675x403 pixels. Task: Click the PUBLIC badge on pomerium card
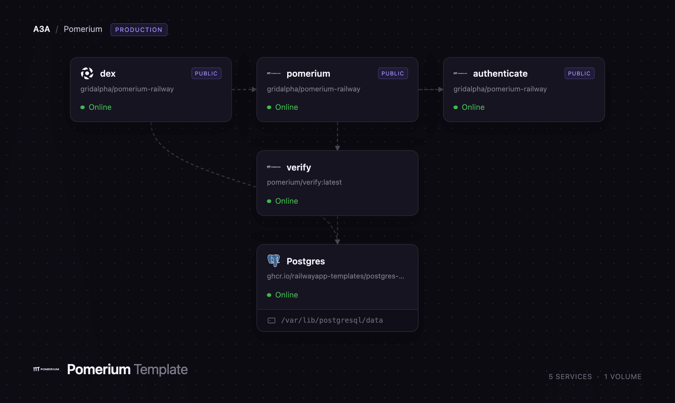tap(393, 73)
